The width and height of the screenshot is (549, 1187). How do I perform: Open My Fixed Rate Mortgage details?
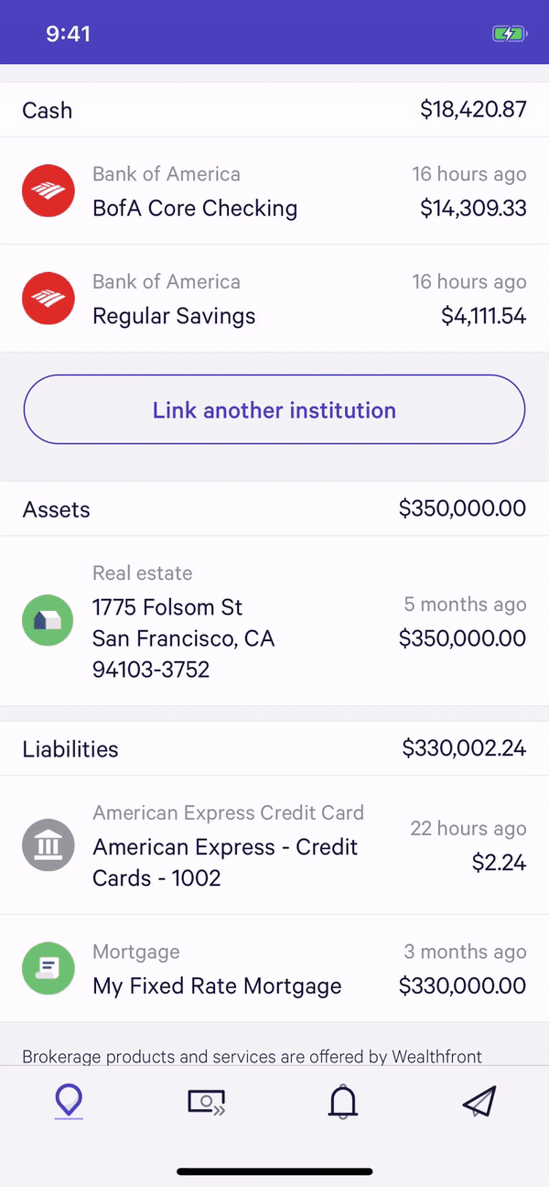click(x=274, y=968)
